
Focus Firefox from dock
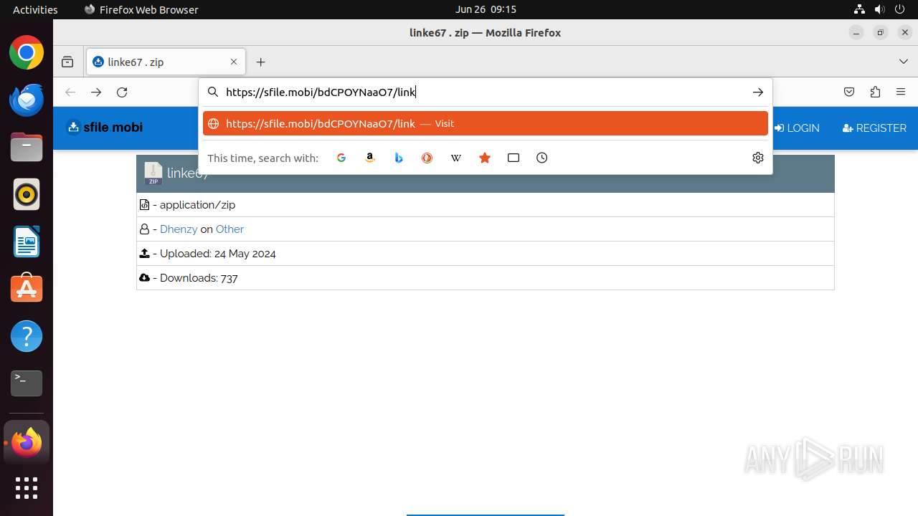27,443
